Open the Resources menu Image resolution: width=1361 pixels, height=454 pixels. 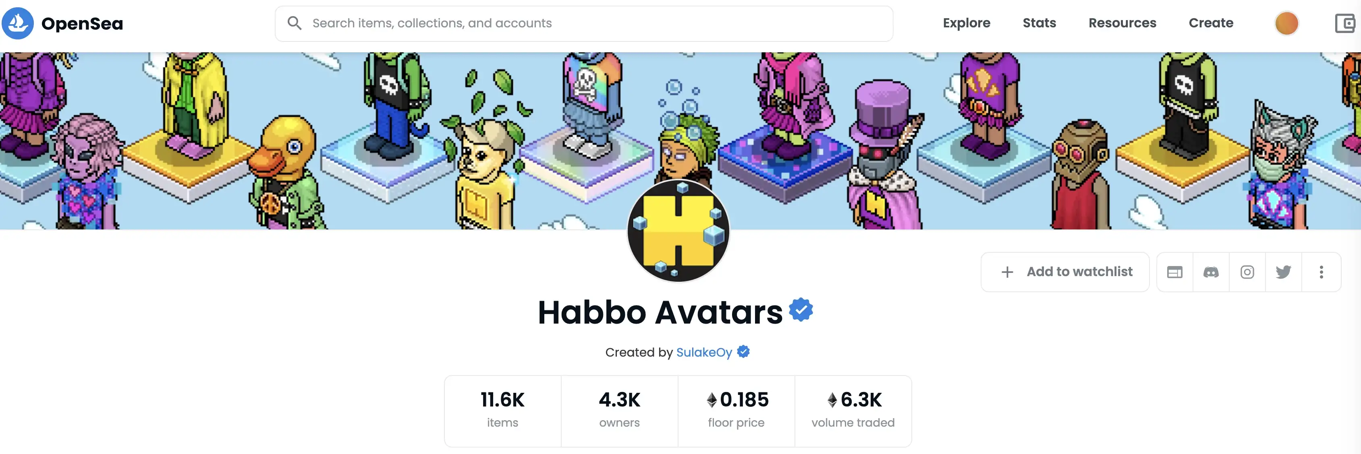pyautogui.click(x=1122, y=23)
